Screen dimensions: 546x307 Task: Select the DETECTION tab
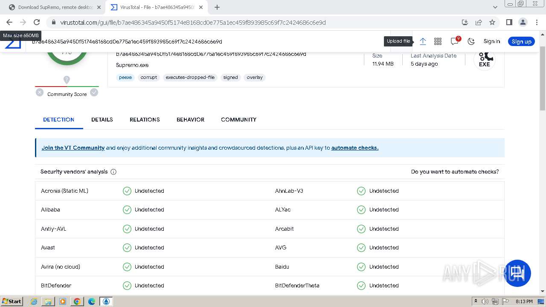59,119
